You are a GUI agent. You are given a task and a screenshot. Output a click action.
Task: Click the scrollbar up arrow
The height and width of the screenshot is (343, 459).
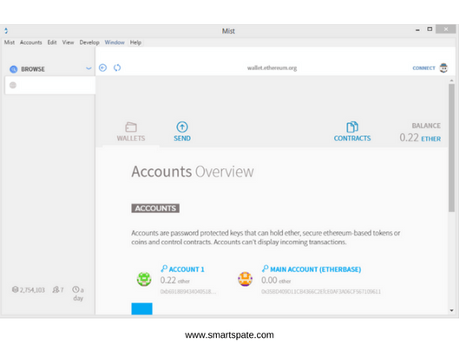(x=452, y=81)
